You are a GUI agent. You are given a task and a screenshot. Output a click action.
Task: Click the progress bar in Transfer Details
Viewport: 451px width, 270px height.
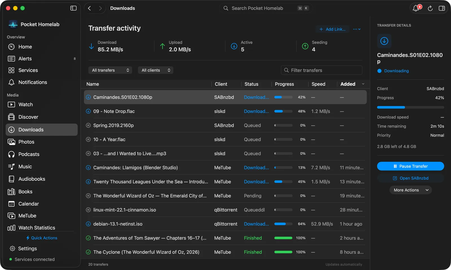(410, 107)
